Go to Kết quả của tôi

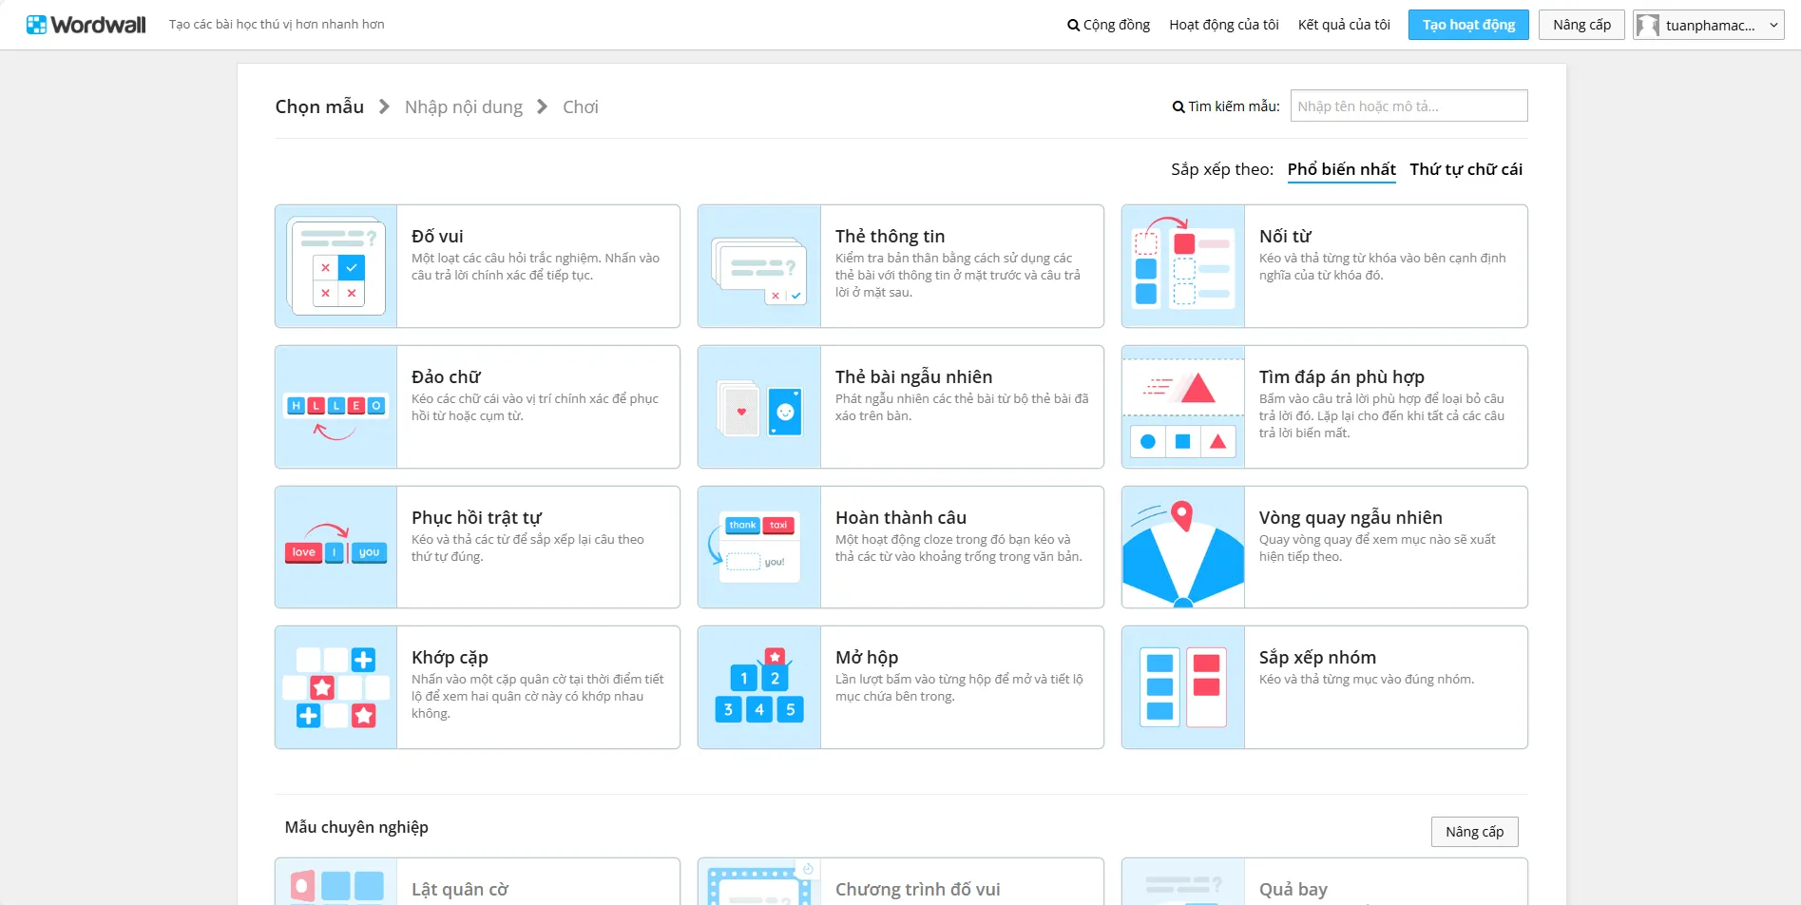pyautogui.click(x=1344, y=25)
